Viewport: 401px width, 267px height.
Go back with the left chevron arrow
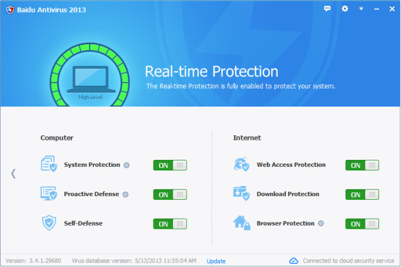click(13, 174)
